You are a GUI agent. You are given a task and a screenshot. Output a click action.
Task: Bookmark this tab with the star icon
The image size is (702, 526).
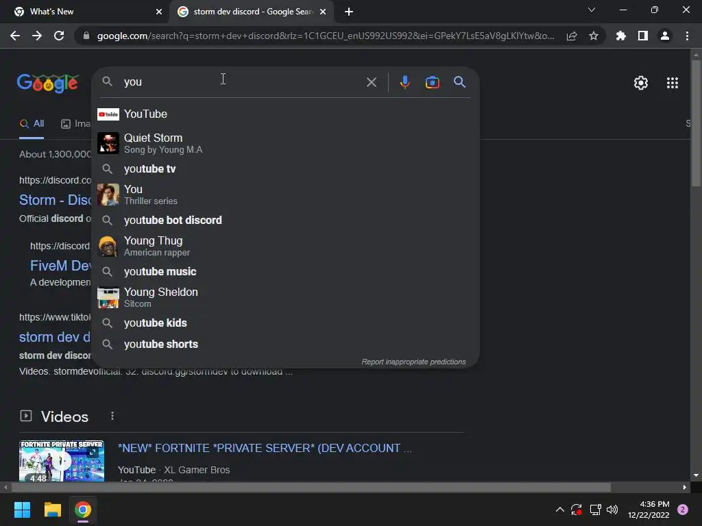tap(594, 36)
